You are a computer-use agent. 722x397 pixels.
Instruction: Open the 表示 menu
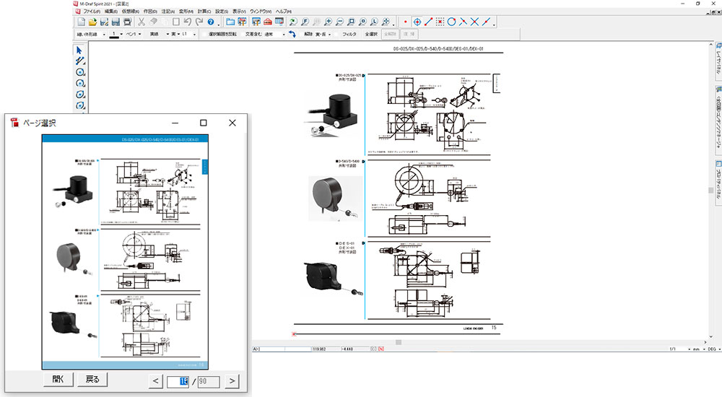click(x=239, y=12)
